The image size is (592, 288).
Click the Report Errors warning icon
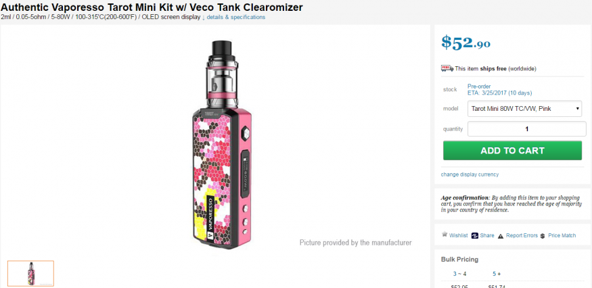point(501,236)
